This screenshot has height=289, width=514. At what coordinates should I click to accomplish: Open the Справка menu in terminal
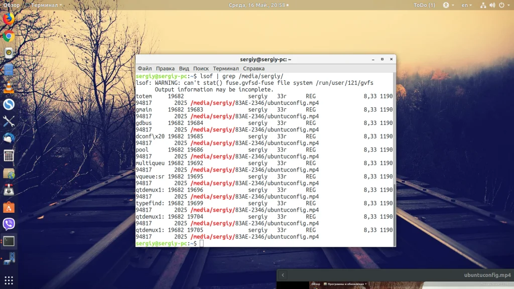[253, 68]
